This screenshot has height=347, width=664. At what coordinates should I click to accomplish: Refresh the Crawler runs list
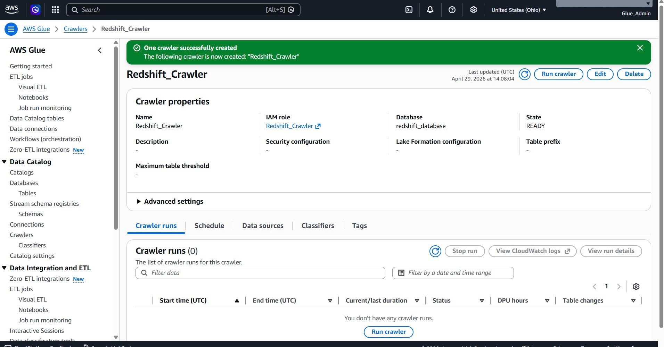pos(435,251)
